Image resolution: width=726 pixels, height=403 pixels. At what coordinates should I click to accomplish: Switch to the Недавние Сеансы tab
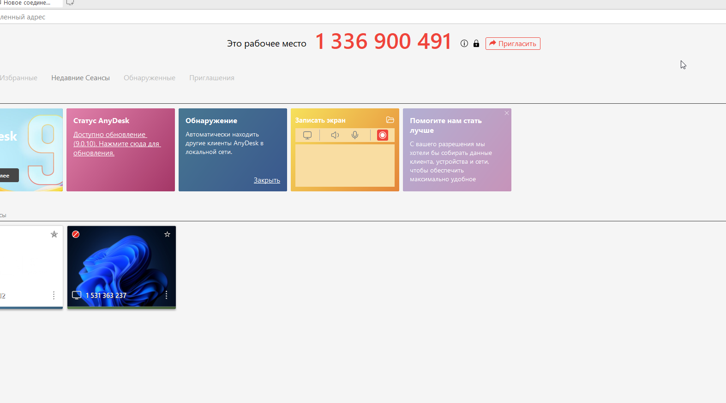(x=80, y=78)
